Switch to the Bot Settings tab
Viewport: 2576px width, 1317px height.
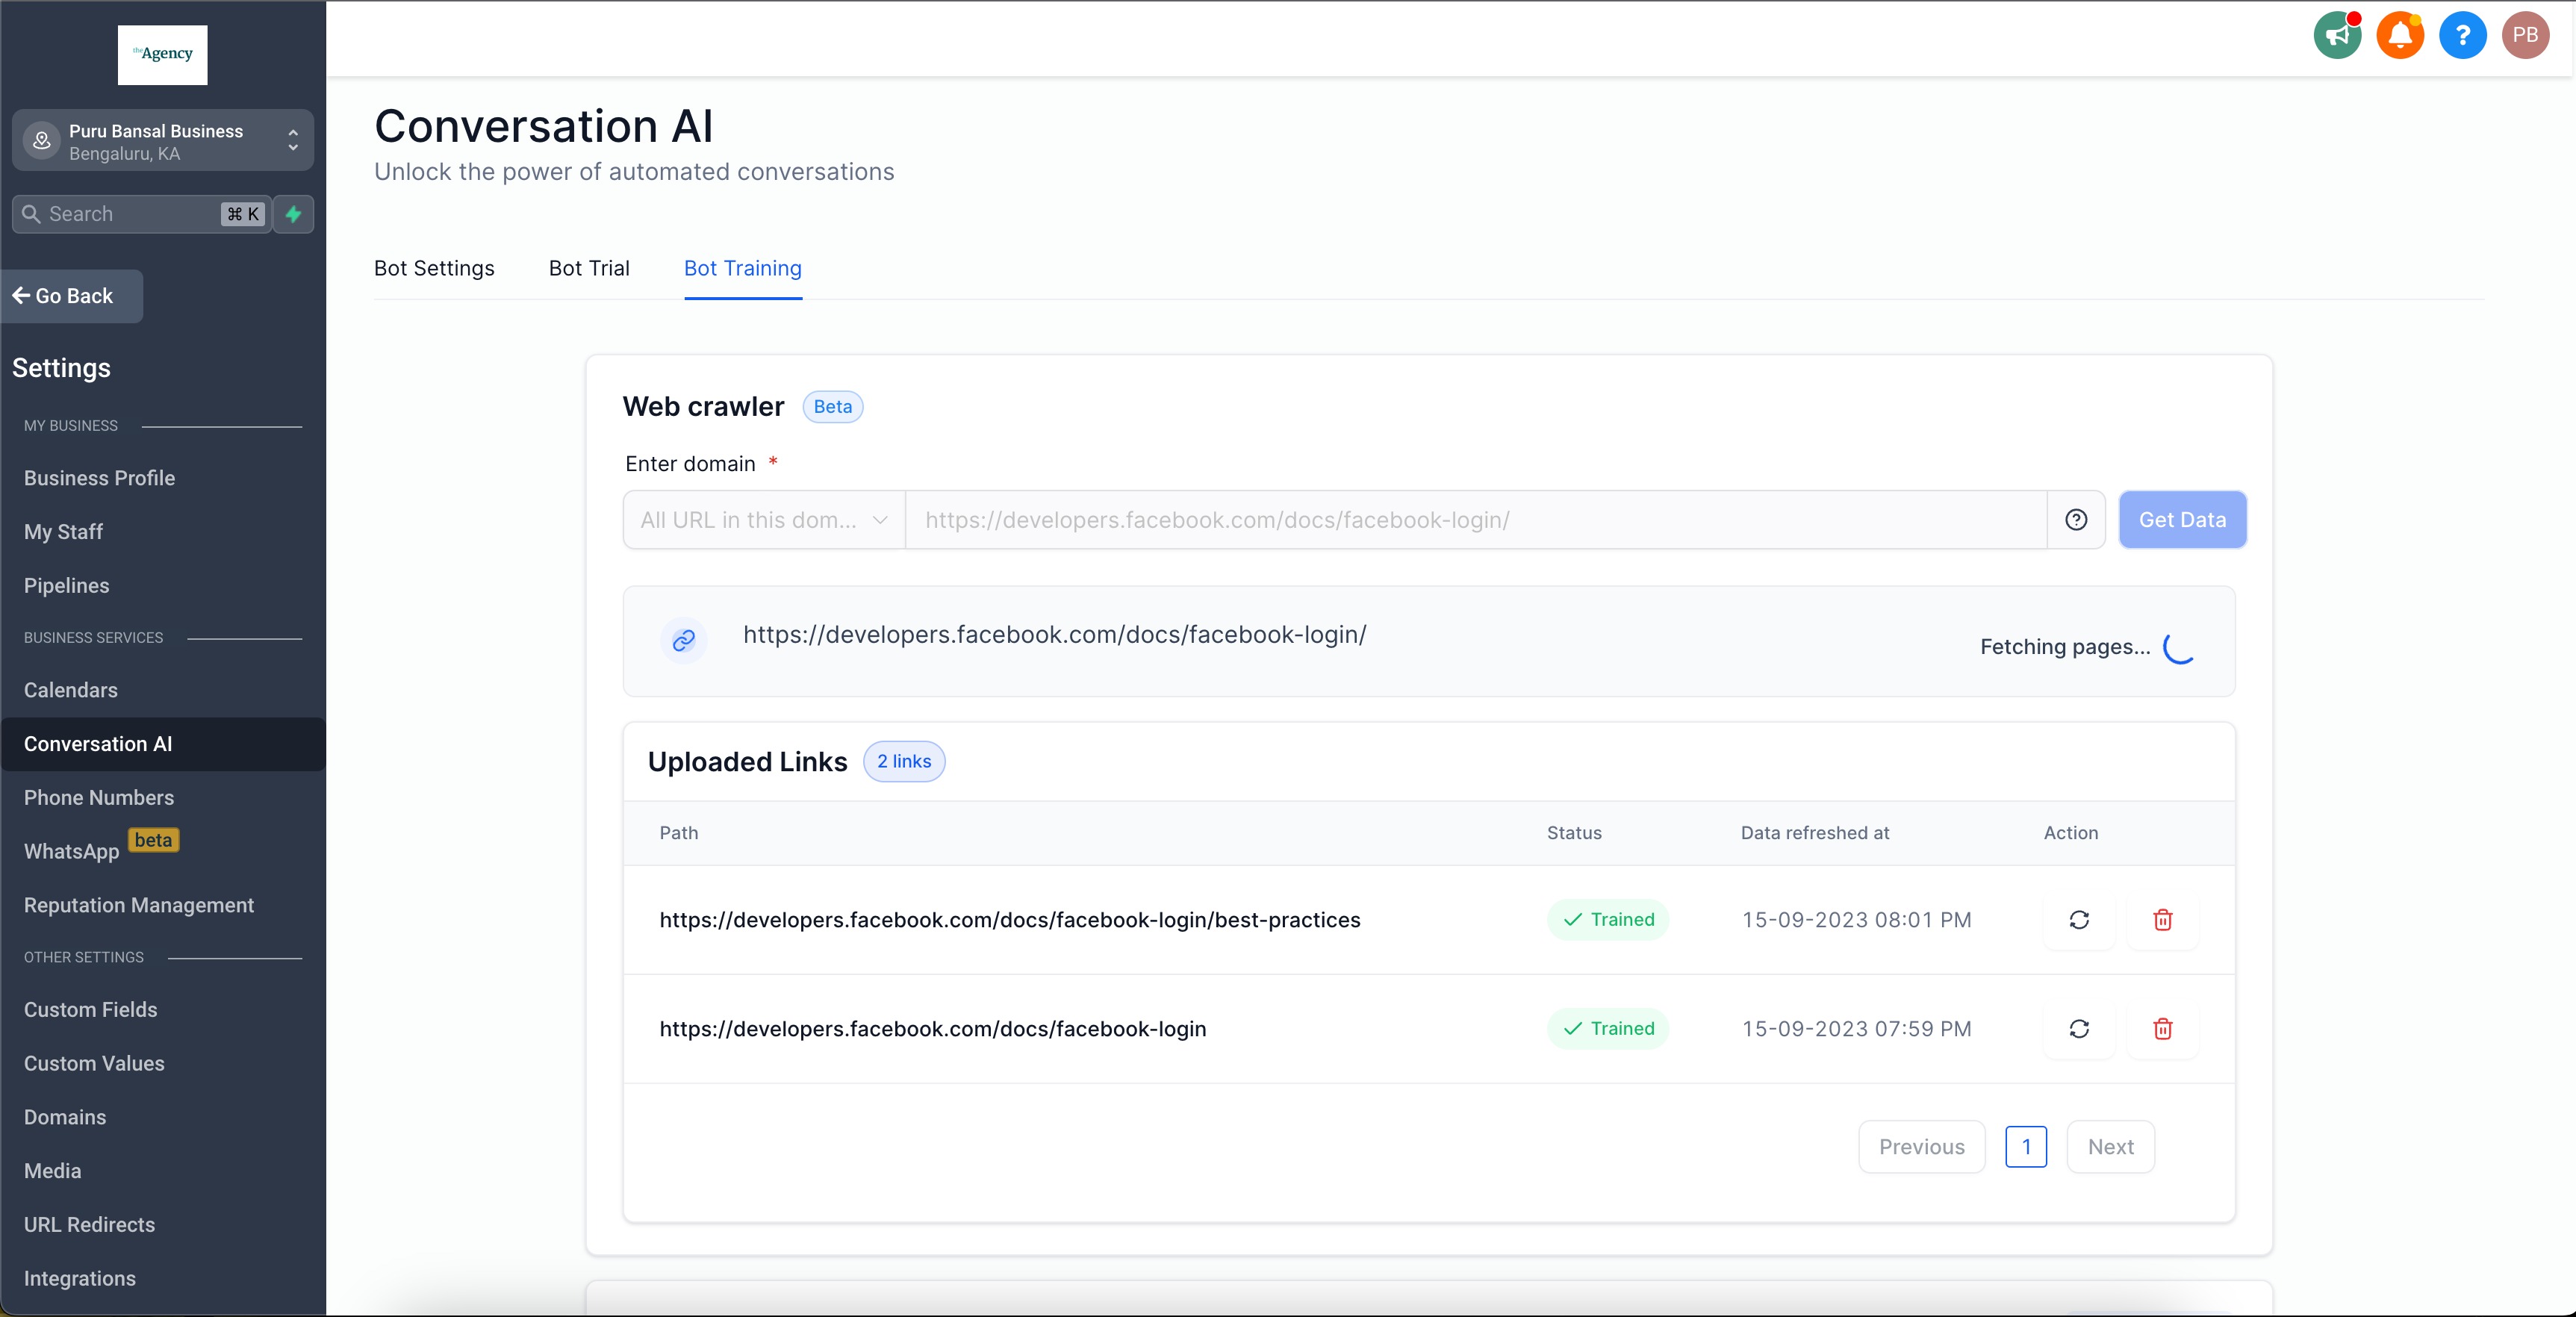tap(434, 268)
